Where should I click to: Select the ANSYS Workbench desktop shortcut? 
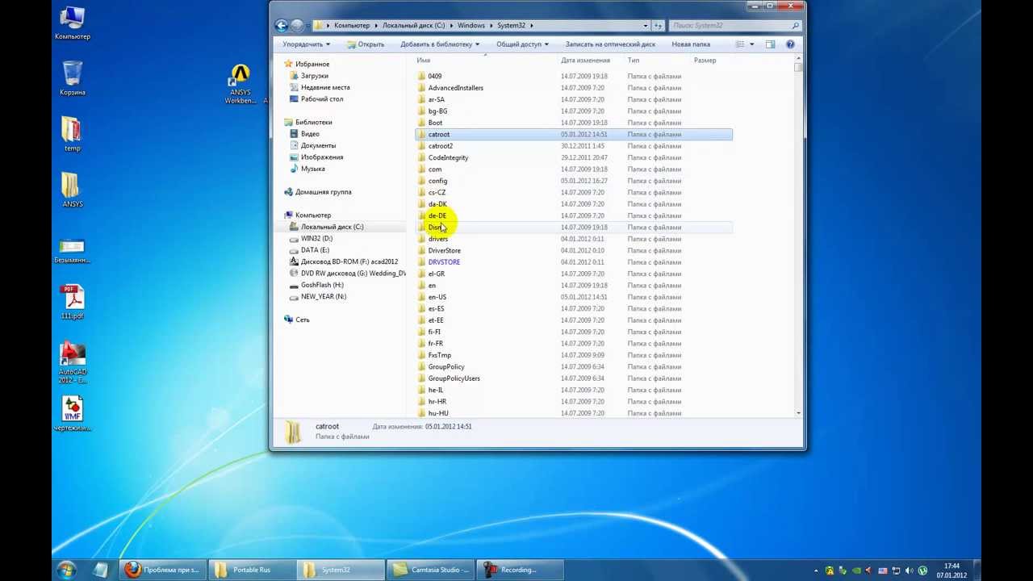click(240, 84)
